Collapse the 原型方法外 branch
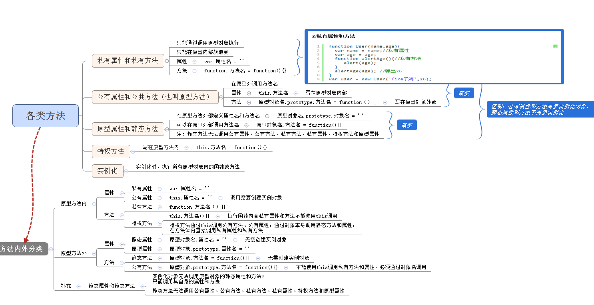This screenshot has height=305, width=594. [x=94, y=253]
